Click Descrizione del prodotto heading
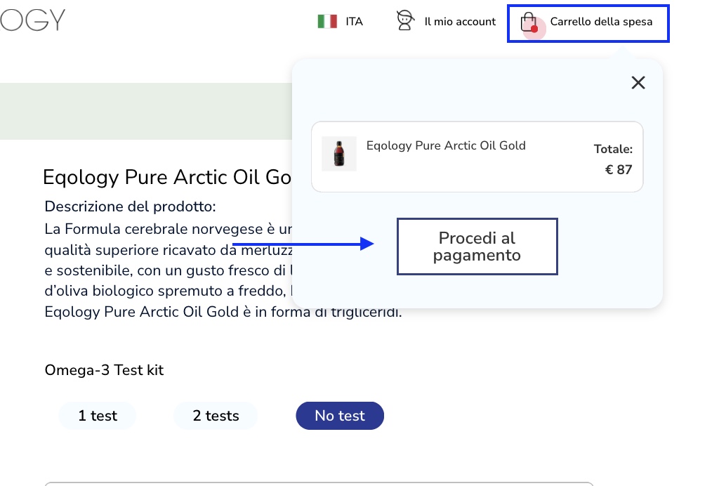This screenshot has width=719, height=486. pyautogui.click(x=130, y=206)
